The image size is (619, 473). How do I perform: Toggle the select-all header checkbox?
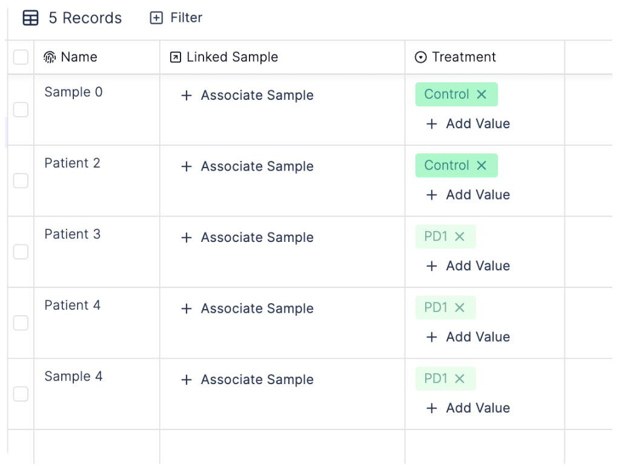(x=21, y=57)
